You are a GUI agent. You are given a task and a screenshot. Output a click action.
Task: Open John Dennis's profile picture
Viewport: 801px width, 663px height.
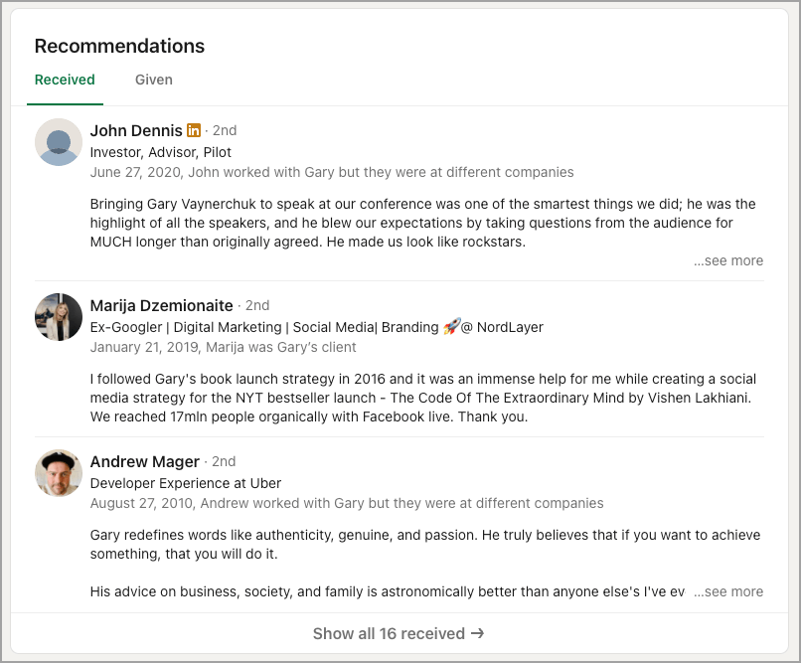(59, 142)
